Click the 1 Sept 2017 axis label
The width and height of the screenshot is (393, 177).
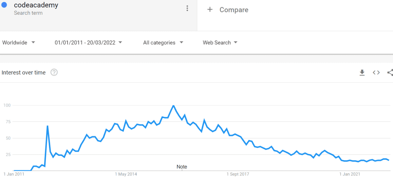238,174
